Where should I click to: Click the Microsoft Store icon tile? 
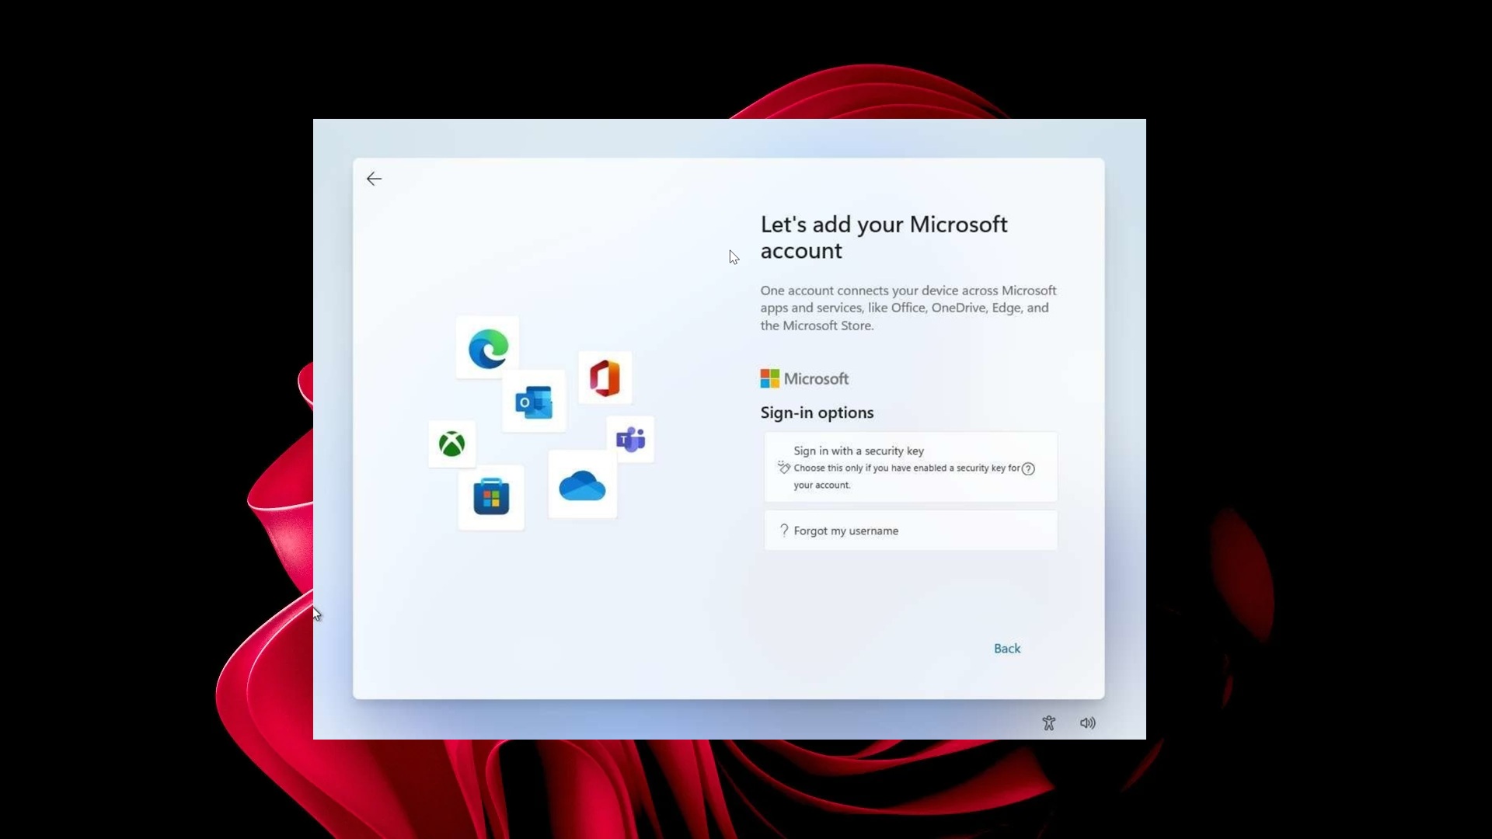click(x=491, y=497)
